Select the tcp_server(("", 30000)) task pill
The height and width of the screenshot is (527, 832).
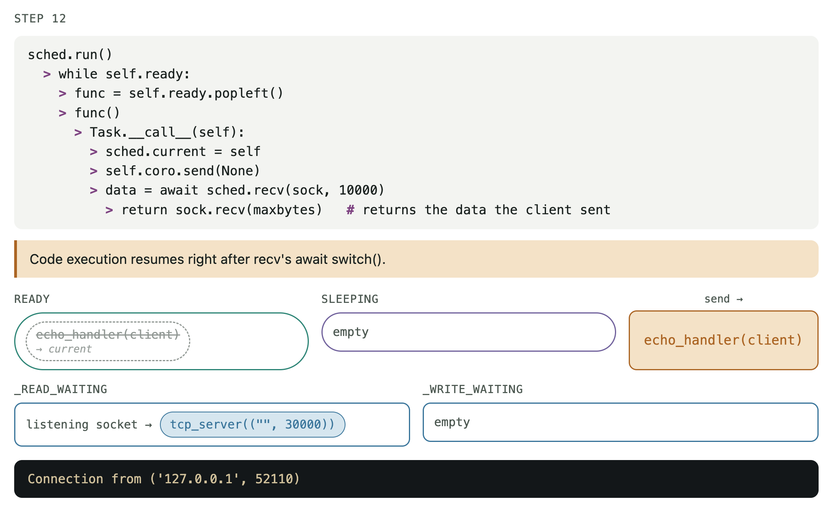pos(253,425)
